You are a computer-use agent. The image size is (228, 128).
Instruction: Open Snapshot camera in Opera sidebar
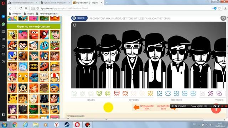click(3, 32)
